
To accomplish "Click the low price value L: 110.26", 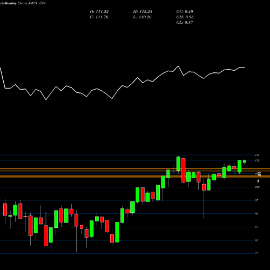I will [142, 17].
